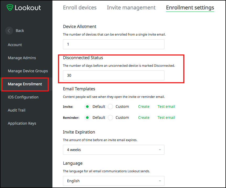Send a Test email for the reminder
Viewport: 226px width, 188px height.
pos(166,118)
